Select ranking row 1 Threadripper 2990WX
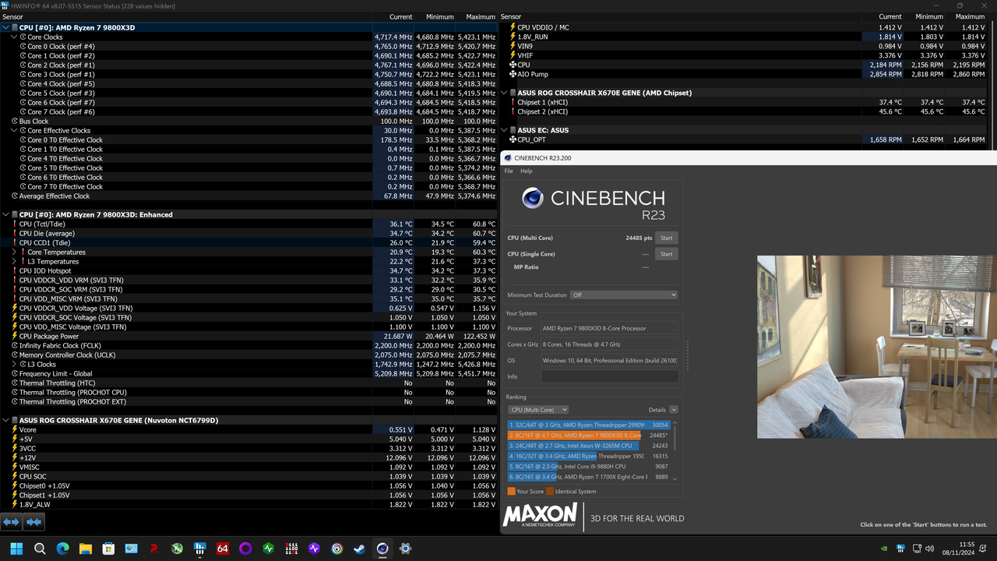Image resolution: width=997 pixels, height=561 pixels. click(x=589, y=425)
